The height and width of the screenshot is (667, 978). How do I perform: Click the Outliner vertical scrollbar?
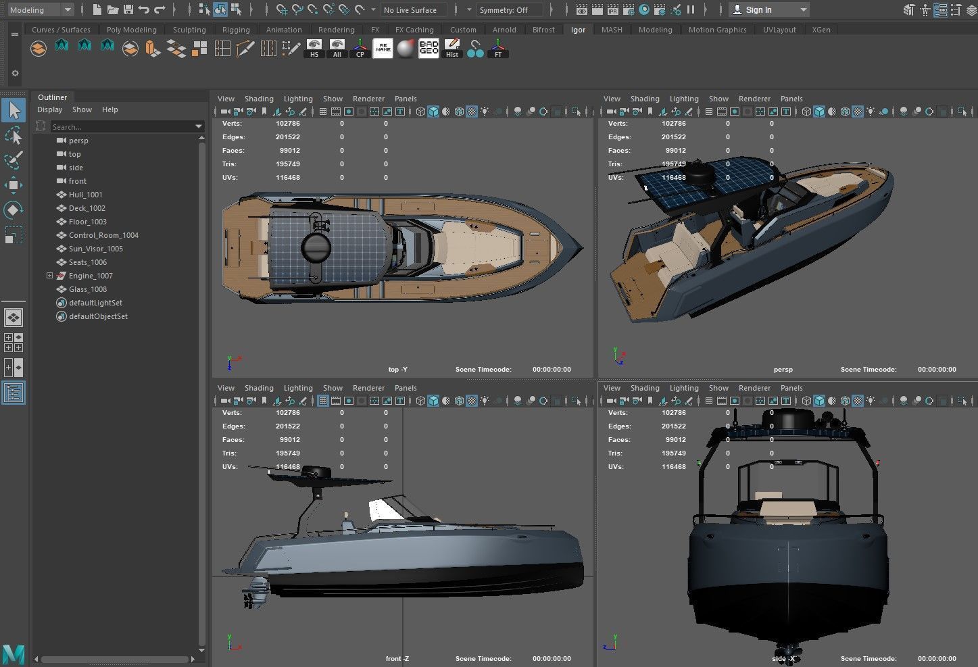point(201,395)
